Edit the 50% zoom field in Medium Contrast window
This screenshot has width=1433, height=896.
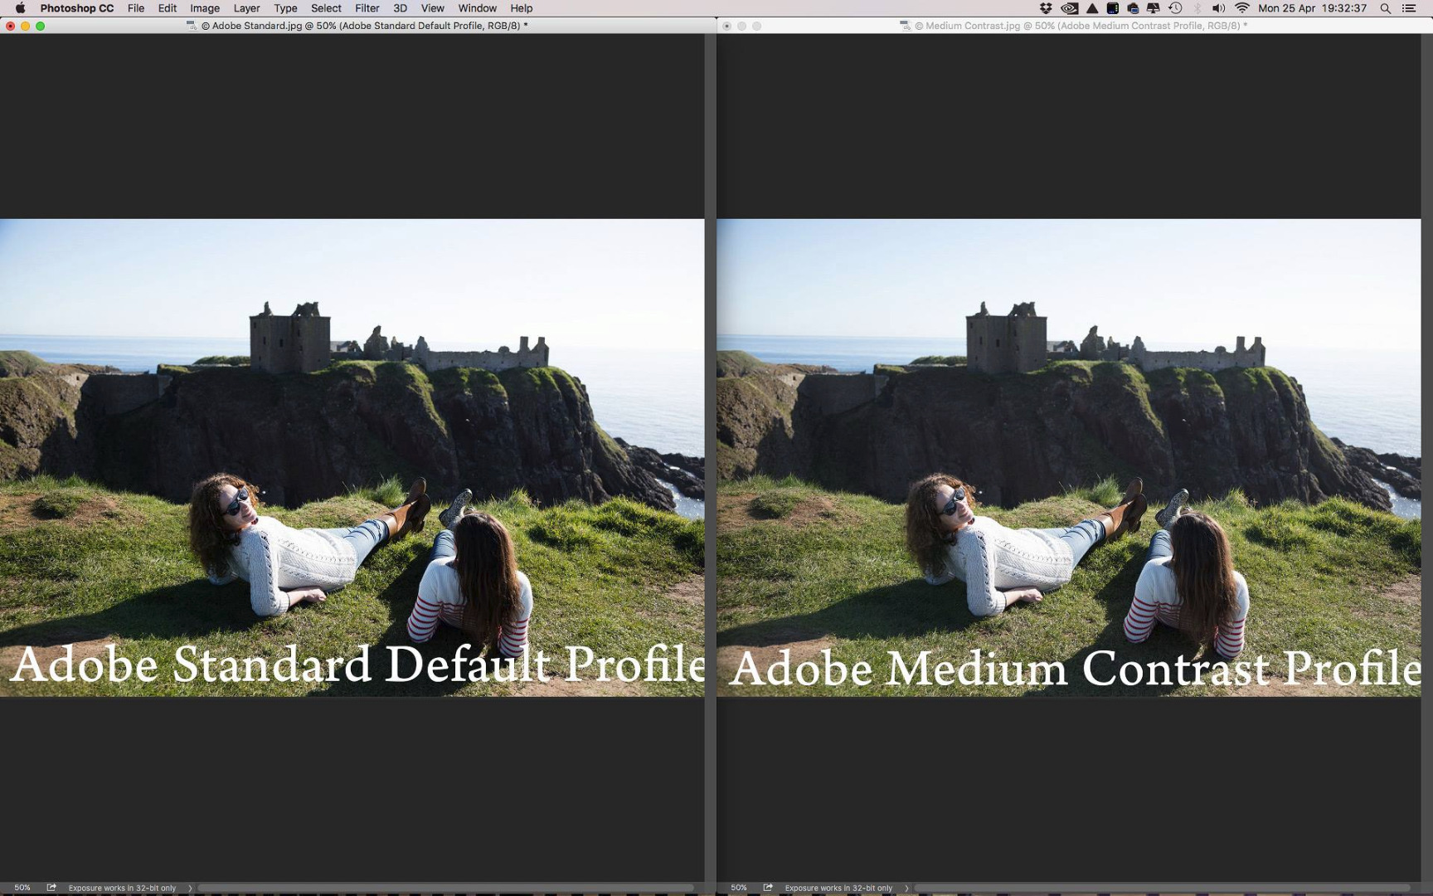point(739,888)
